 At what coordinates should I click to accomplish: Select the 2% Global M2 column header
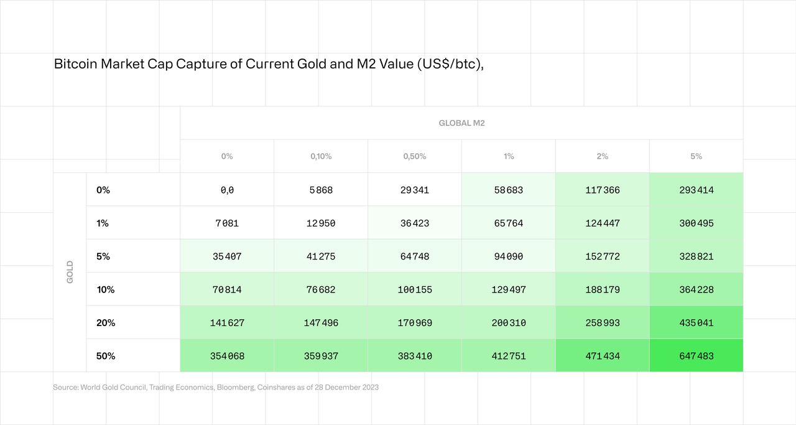pyautogui.click(x=603, y=156)
